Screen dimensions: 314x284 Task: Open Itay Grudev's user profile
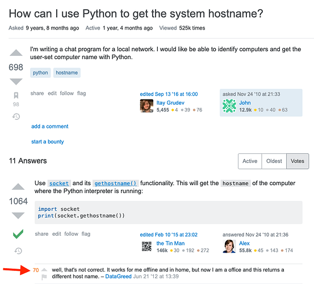click(x=170, y=103)
